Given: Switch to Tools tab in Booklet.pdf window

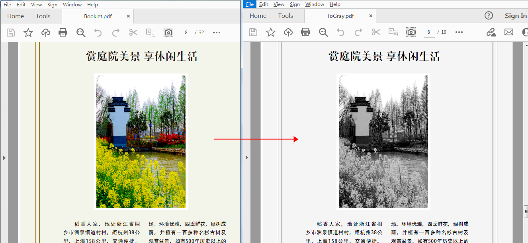Looking at the screenshot, I should pos(43,16).
